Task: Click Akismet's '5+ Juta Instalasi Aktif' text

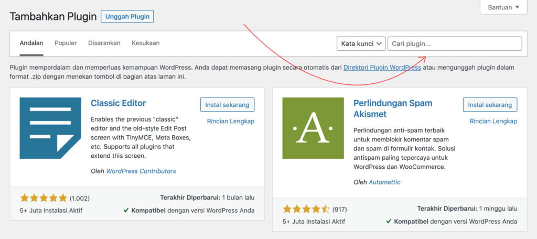Action: 314,221
